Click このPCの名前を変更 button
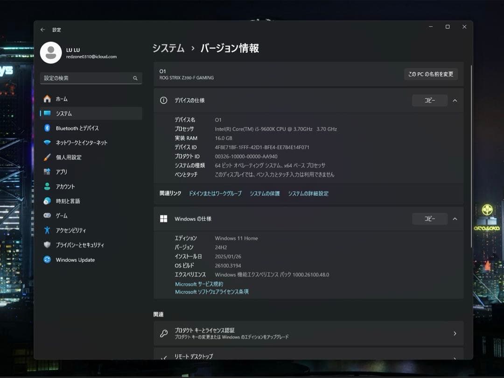Viewport: 504px width, 378px height. (x=430, y=74)
